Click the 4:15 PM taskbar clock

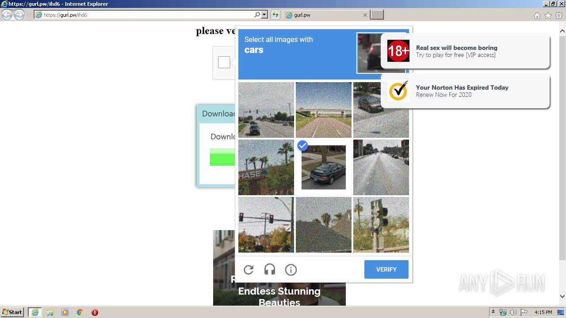tap(543, 312)
